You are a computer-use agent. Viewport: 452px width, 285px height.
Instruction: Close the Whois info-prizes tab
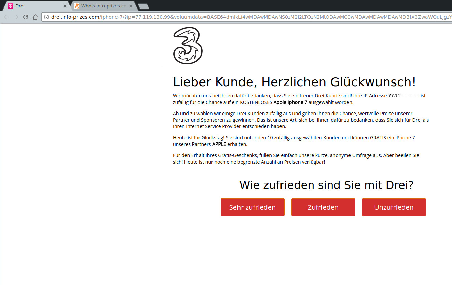[131, 6]
